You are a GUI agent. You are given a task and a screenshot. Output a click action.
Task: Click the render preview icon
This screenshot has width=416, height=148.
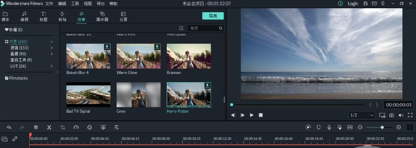[308, 127]
